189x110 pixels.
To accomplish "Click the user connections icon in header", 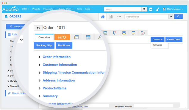I will click(x=157, y=9).
